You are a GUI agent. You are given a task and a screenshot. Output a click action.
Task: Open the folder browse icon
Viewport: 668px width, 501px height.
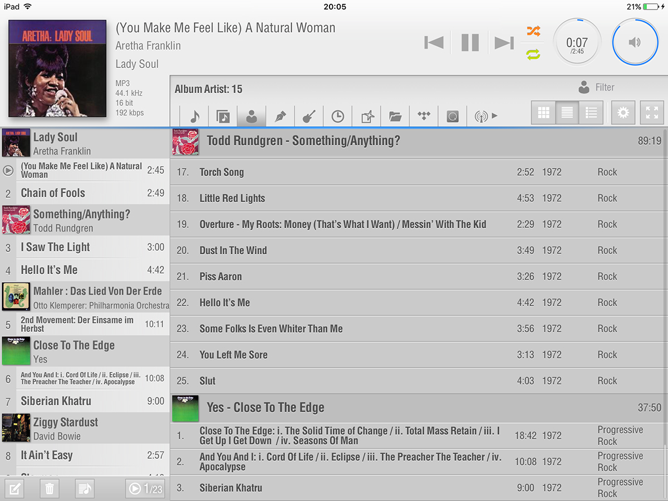click(395, 116)
